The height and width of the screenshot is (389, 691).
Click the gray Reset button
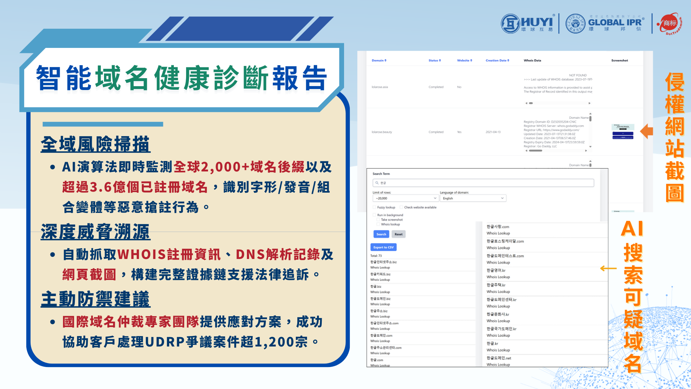point(398,234)
